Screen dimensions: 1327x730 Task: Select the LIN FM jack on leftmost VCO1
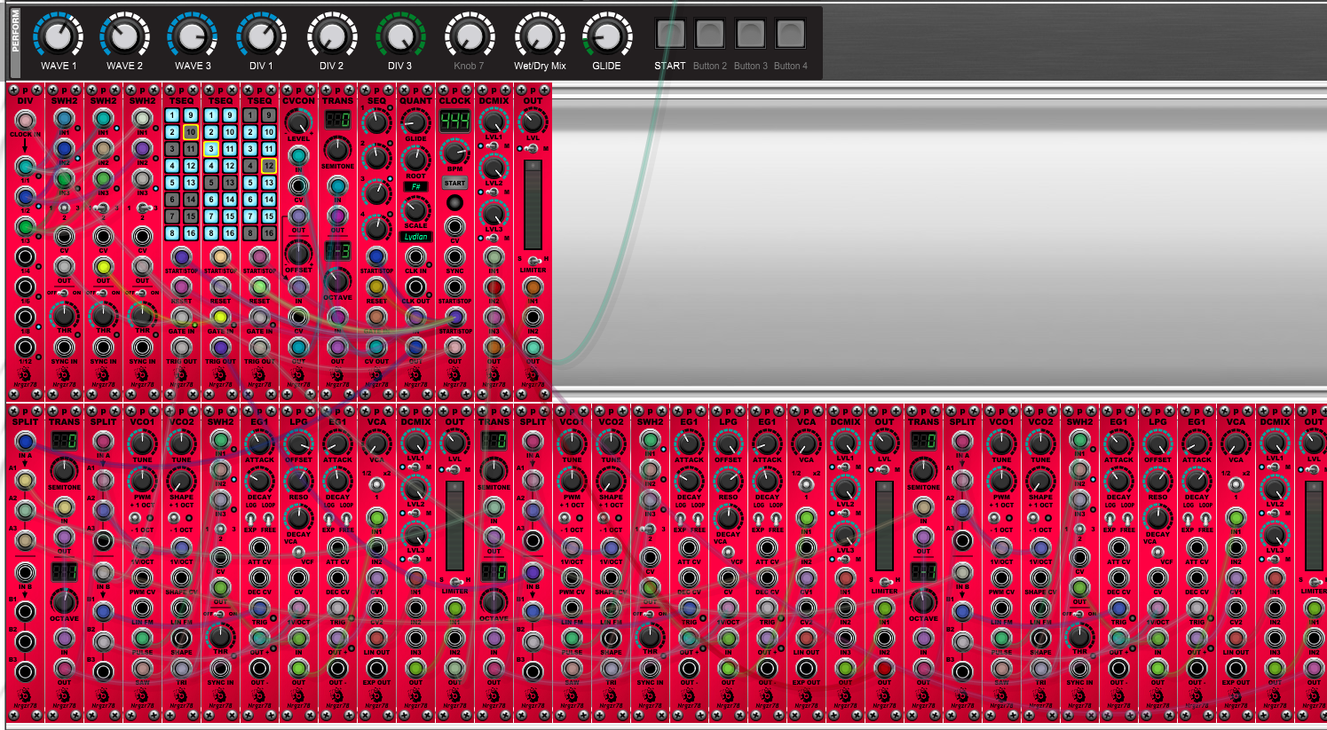click(142, 608)
